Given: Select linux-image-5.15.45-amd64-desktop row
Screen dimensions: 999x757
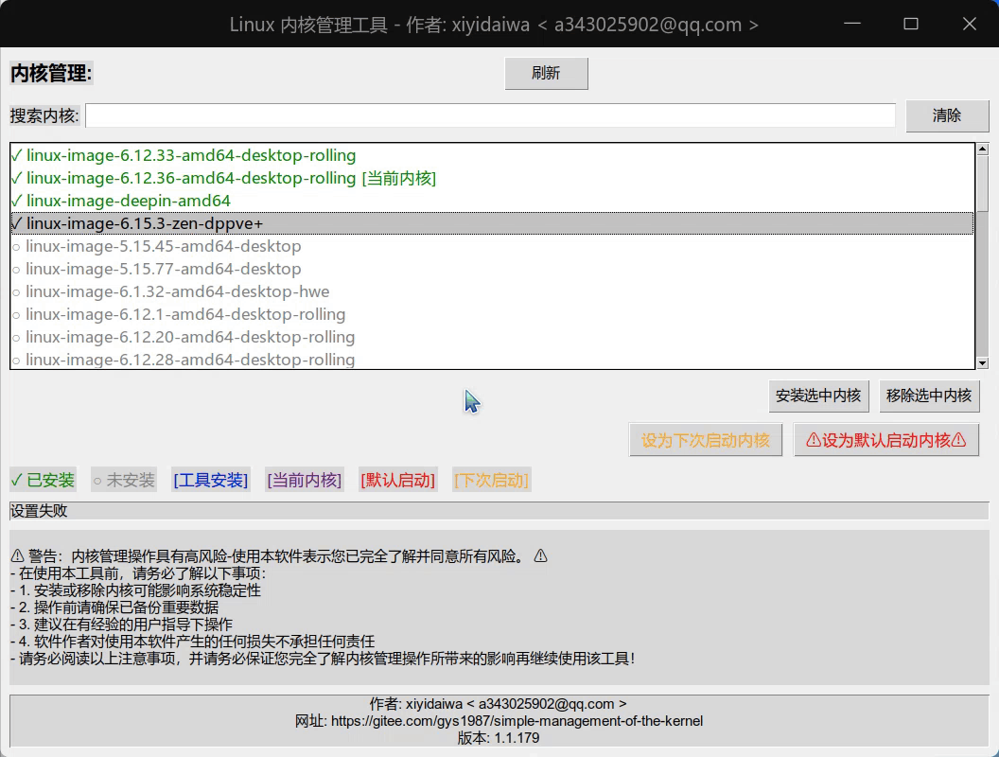Looking at the screenshot, I should (x=492, y=246).
